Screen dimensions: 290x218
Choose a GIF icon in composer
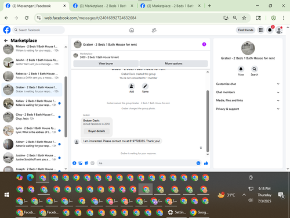click(92, 163)
